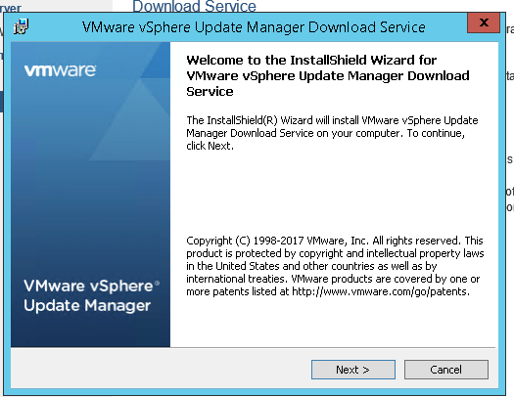Click the Next > button
The width and height of the screenshot is (514, 397).
(353, 370)
